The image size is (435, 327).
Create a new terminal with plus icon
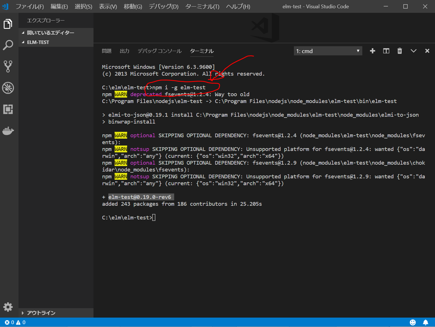372,51
